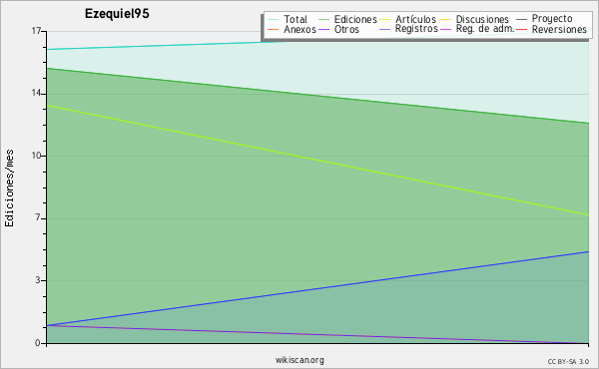Click the Anexos legend label

click(299, 29)
